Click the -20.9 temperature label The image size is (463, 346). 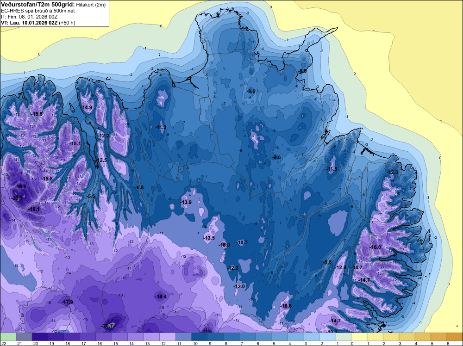17,198
